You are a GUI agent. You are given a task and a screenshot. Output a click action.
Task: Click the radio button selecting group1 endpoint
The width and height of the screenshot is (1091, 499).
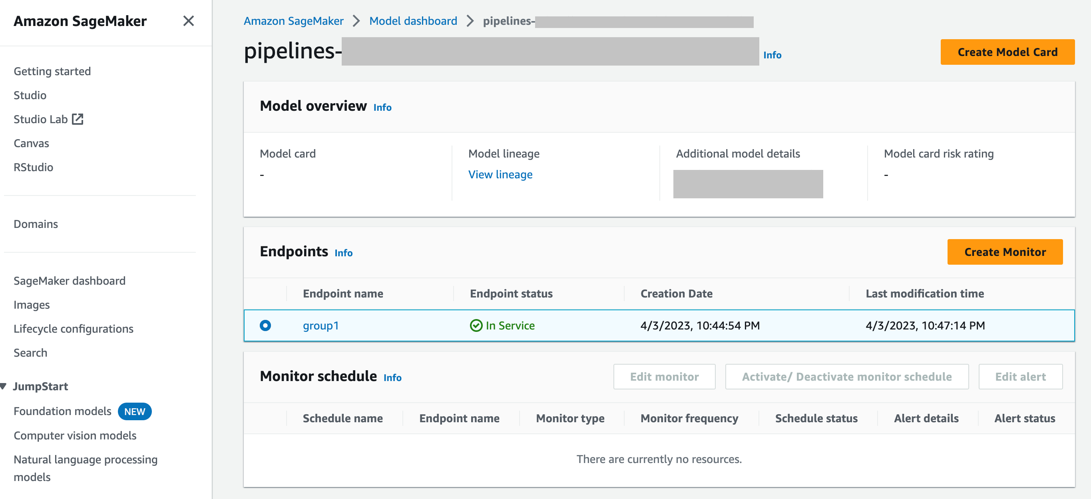coord(266,325)
